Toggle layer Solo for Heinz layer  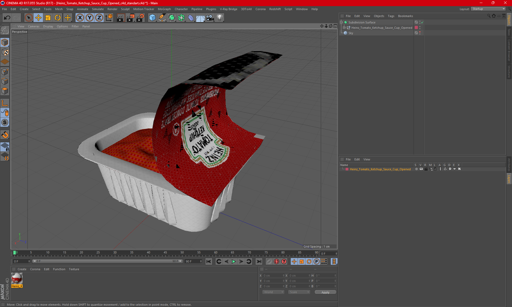click(x=416, y=169)
